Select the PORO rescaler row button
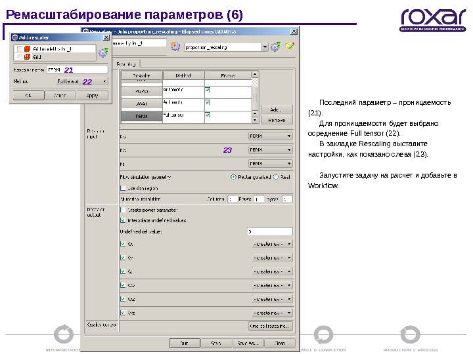This screenshot has height=354, width=473. tap(141, 90)
